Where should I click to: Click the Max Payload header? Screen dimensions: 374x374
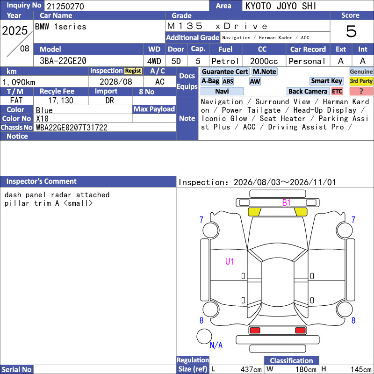154,109
